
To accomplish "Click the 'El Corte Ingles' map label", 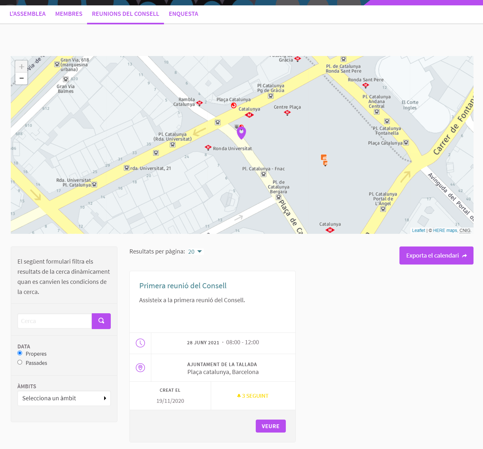I will (x=410, y=105).
